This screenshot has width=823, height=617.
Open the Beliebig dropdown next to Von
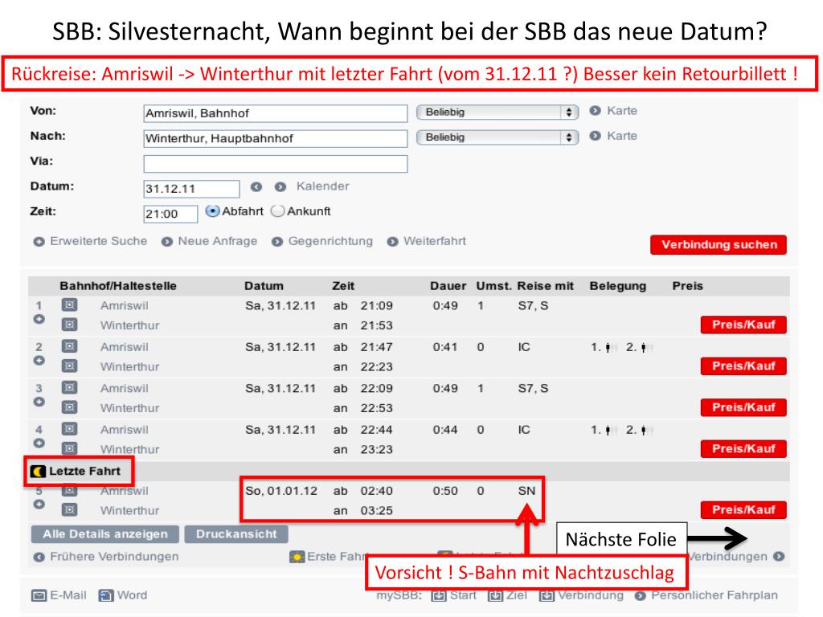tap(497, 112)
